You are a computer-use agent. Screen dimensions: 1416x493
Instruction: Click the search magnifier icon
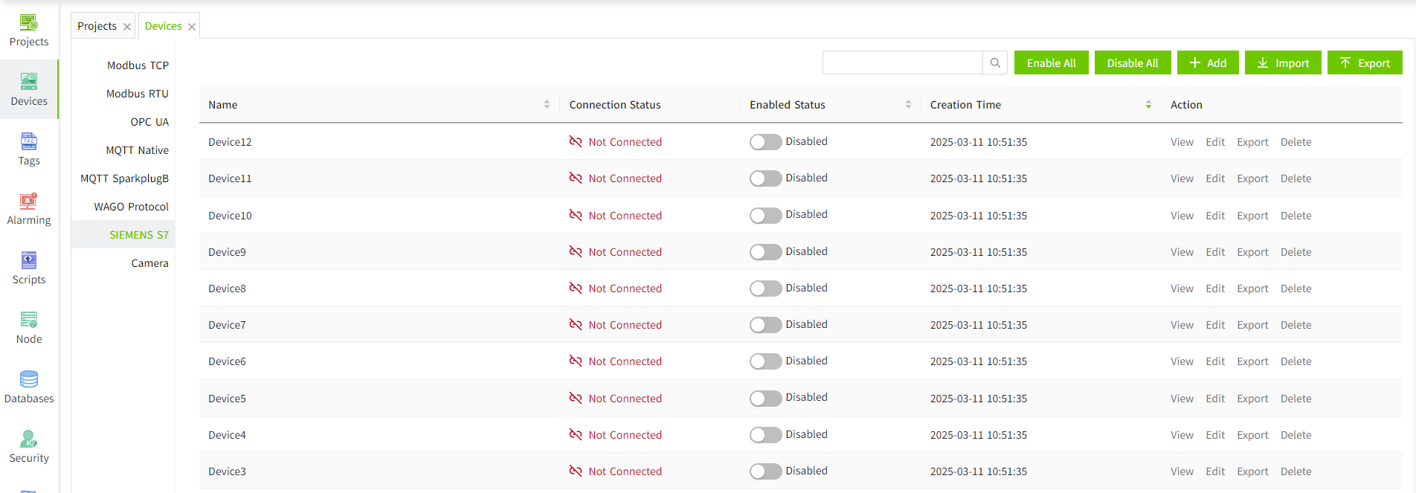(x=995, y=63)
